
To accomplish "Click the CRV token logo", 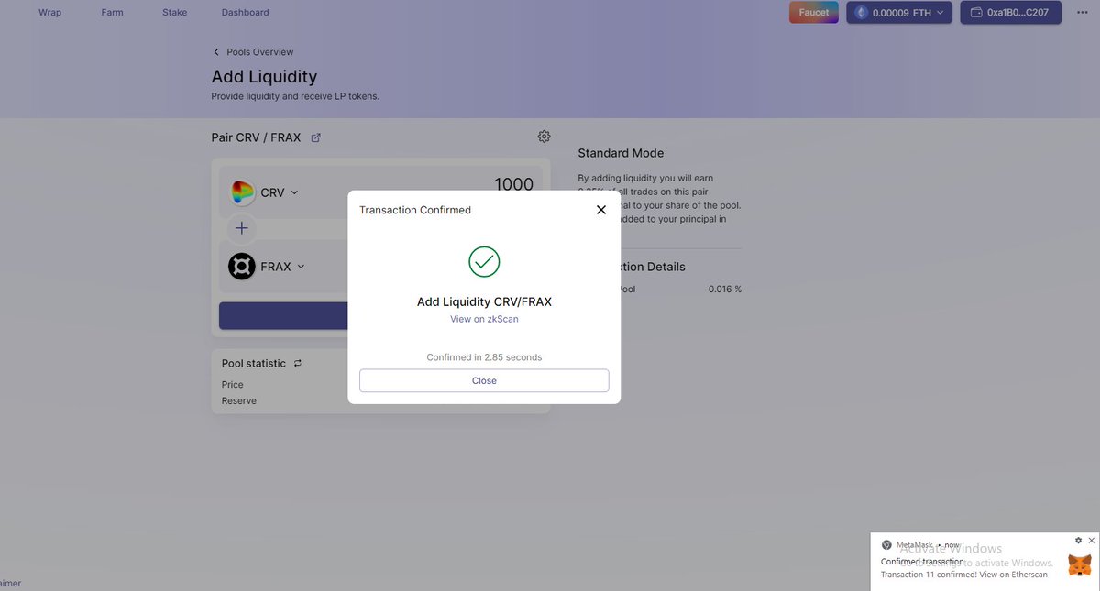I will click(x=242, y=192).
